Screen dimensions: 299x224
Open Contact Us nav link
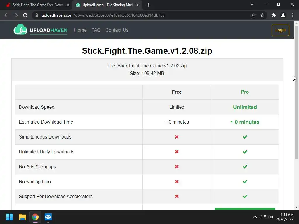117,30
